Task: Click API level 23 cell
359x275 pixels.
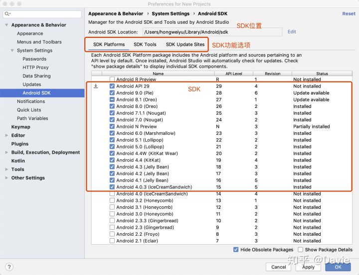Action: pos(219,133)
